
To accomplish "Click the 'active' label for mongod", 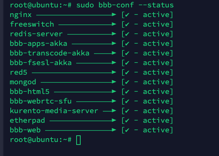I will [x=156, y=82].
